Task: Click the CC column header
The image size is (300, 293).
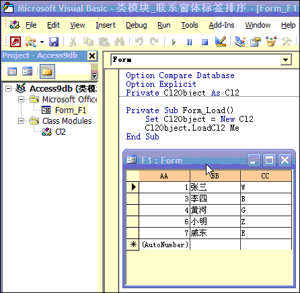Action: pyautogui.click(x=266, y=176)
